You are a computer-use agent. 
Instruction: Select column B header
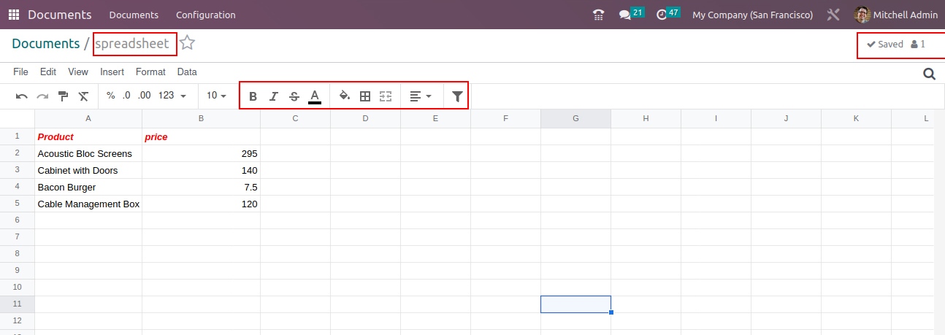click(x=201, y=118)
